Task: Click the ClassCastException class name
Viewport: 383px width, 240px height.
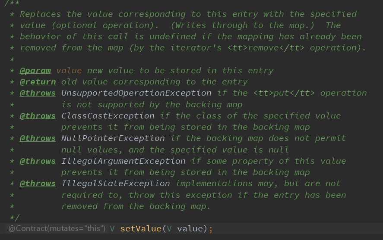Action: point(108,116)
